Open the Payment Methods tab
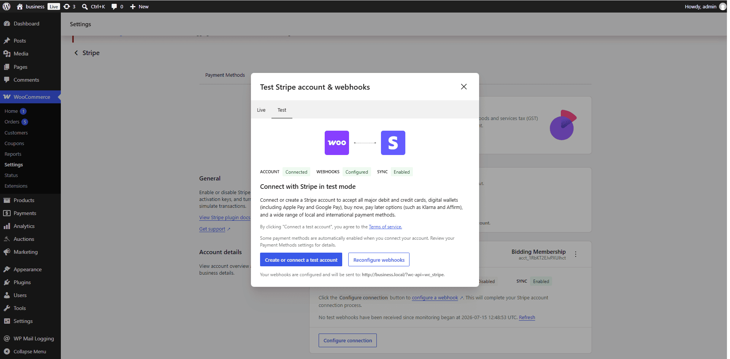Viewport: 730px width, 359px height. pyautogui.click(x=225, y=75)
